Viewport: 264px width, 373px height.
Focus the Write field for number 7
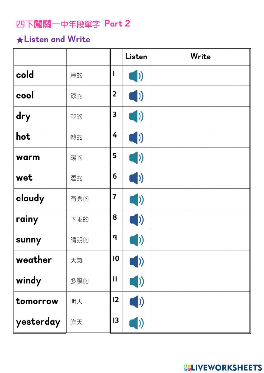(x=200, y=199)
